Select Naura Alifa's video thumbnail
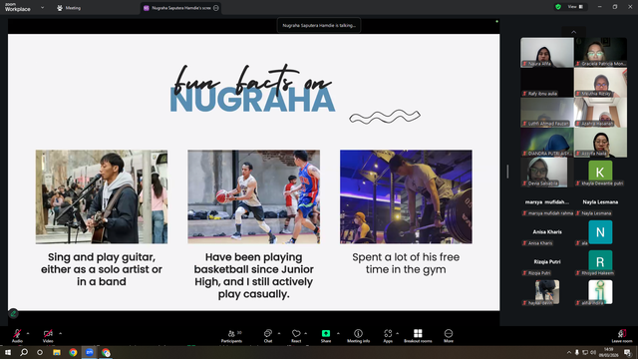The image size is (638, 359). point(547,52)
